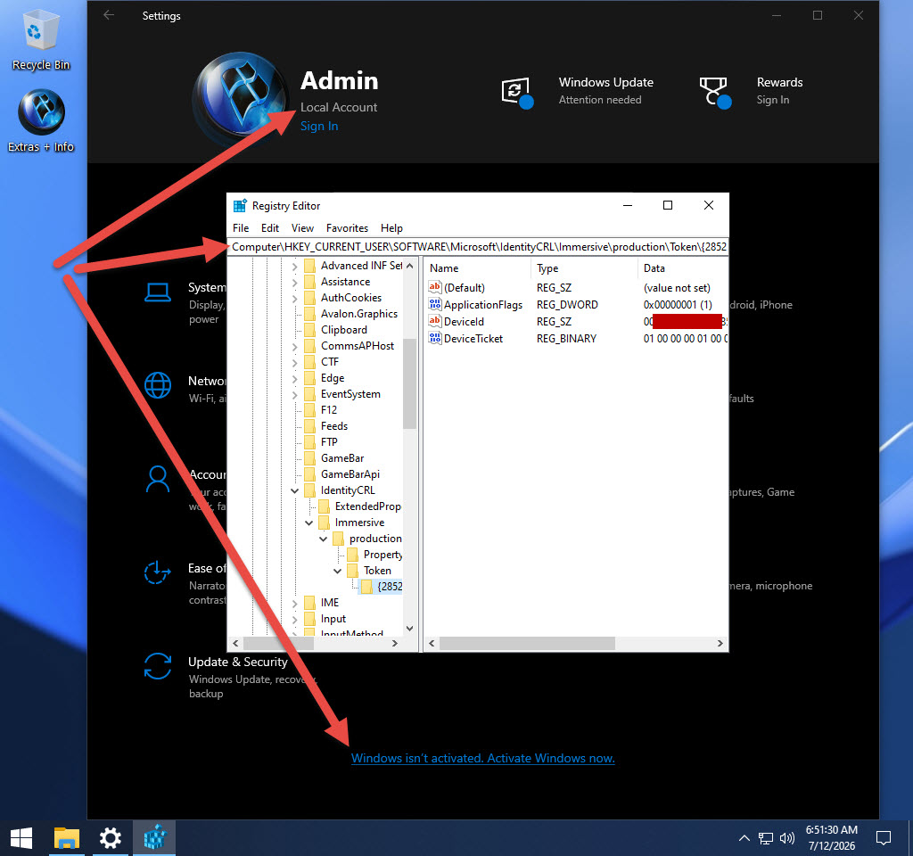Select the ExtendedProp folder in tree
913x856 pixels.
tap(367, 506)
